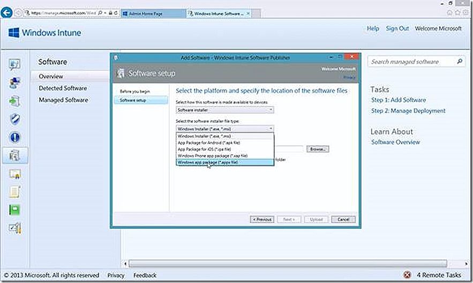Image resolution: width=473 pixels, height=283 pixels.
Task: Open the System Overview workspace icon
Action: point(15,64)
